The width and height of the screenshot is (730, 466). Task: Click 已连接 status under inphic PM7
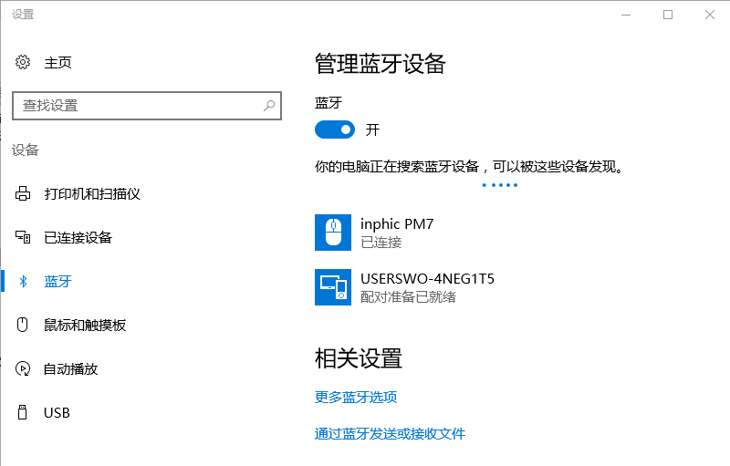(x=381, y=243)
